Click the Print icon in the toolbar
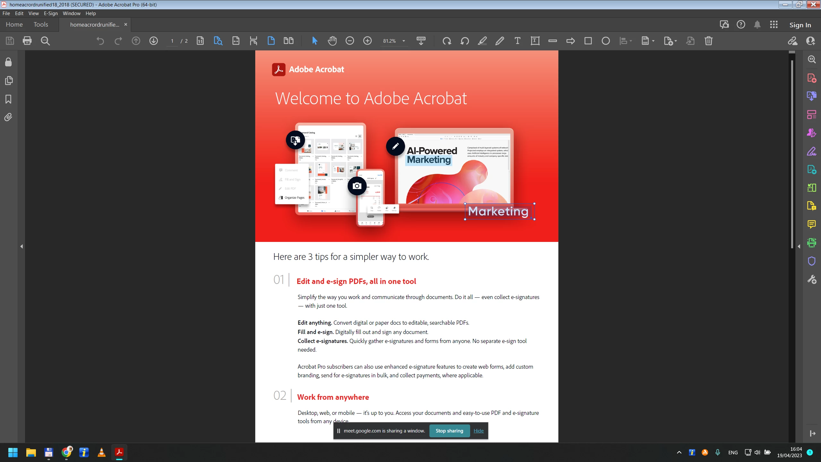Screen dimensions: 821x462 pyautogui.click(x=27, y=41)
